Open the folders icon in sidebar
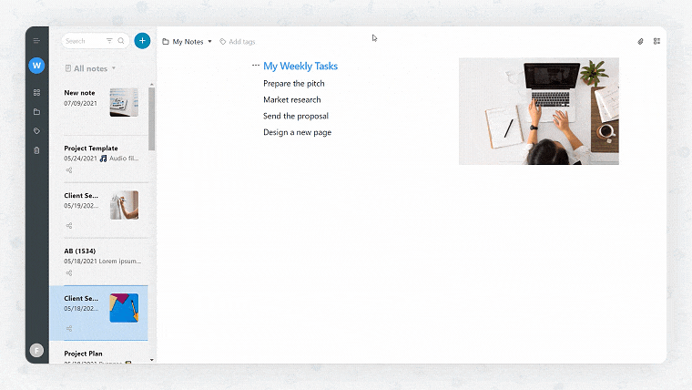This screenshot has width=692, height=390. 36,112
